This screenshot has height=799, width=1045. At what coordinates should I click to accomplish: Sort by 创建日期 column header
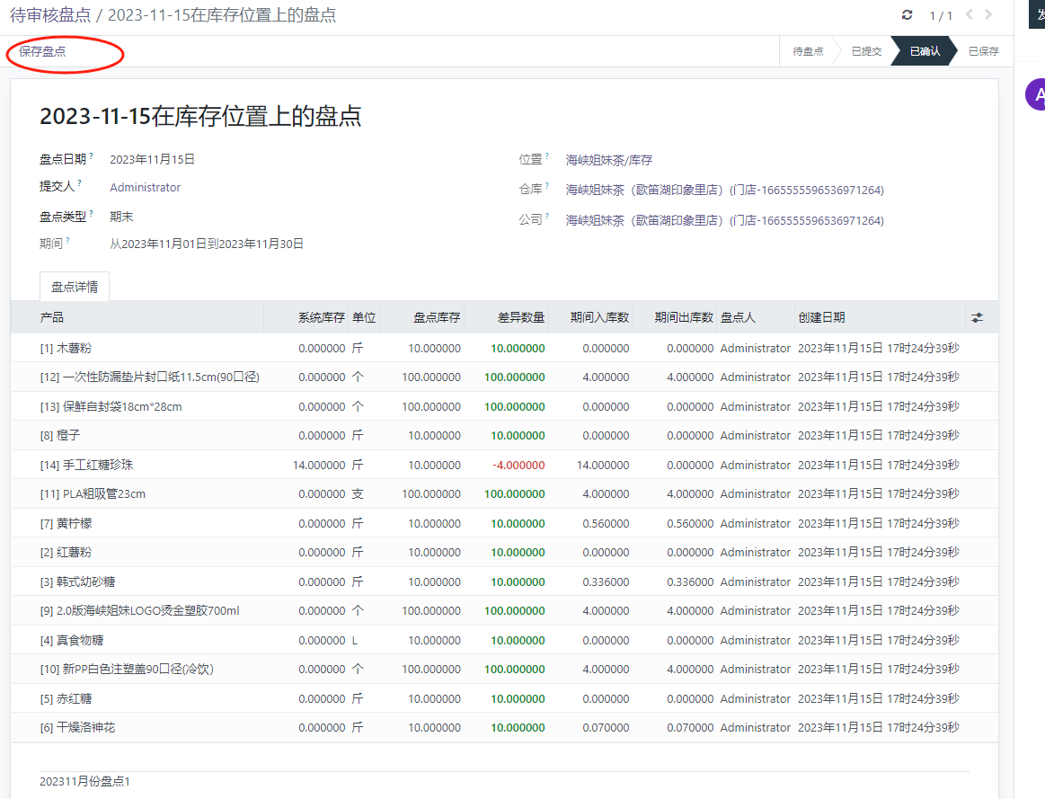(821, 318)
